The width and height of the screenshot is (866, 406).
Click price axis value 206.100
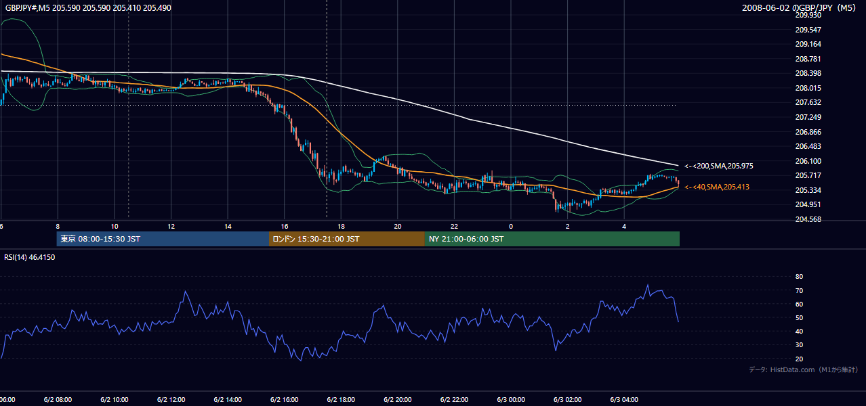coord(808,161)
